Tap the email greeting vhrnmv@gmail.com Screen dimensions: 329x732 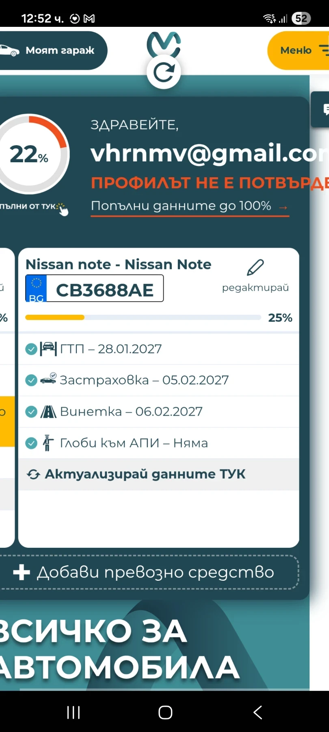(x=210, y=154)
